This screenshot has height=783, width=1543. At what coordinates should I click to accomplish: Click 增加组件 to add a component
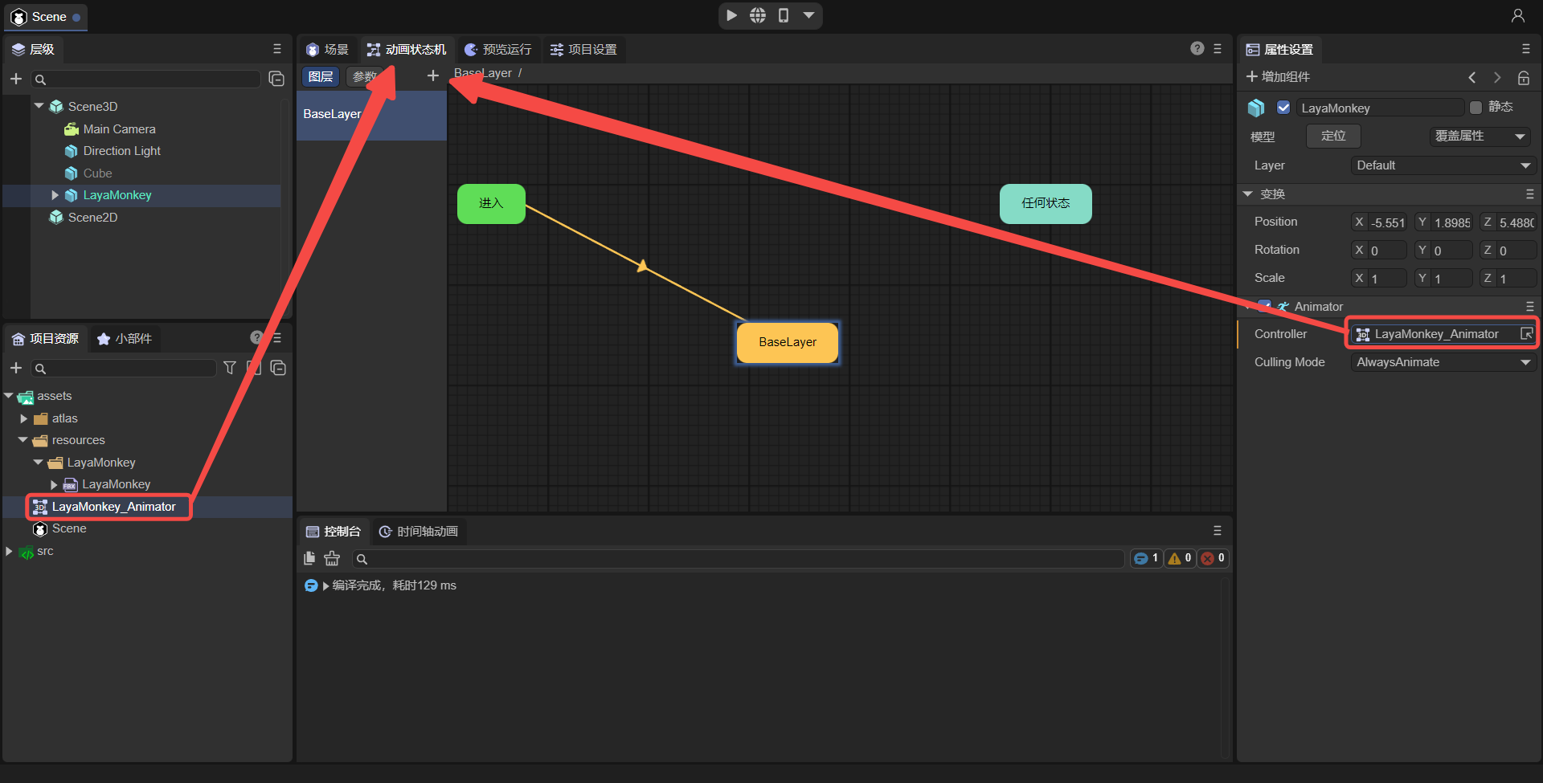coord(1278,77)
